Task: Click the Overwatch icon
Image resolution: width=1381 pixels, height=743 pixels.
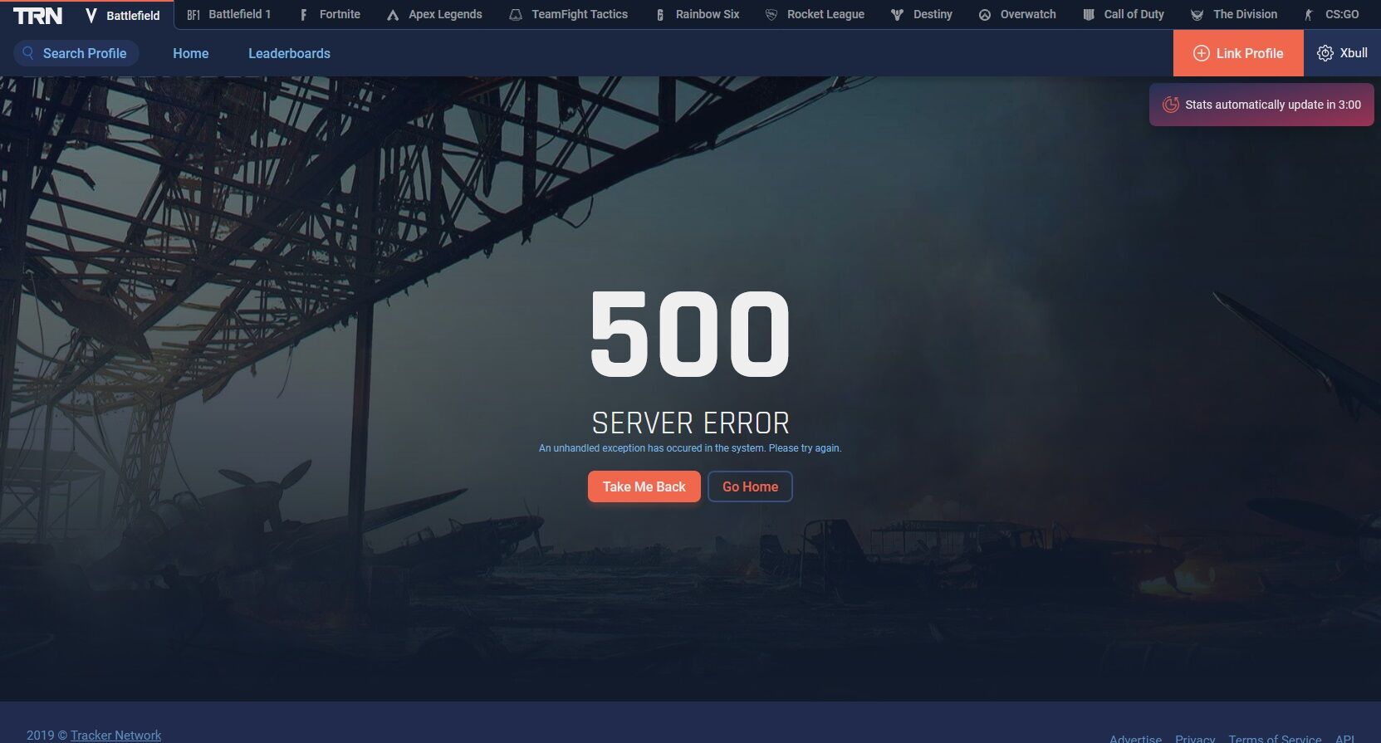Action: 985,15
